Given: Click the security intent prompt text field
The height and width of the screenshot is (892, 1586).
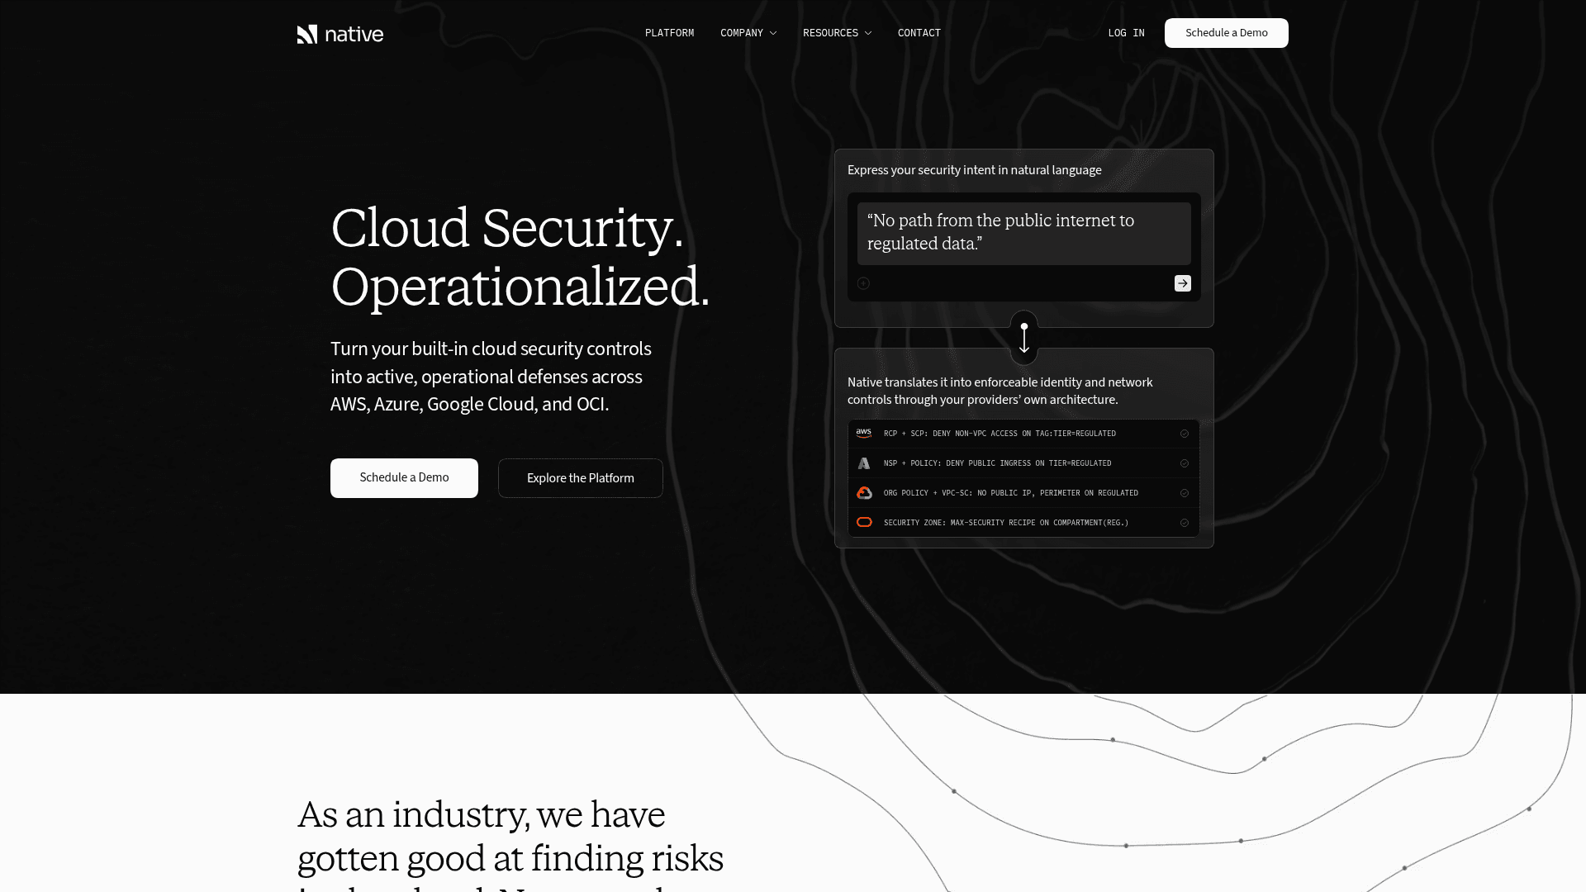Looking at the screenshot, I should pyautogui.click(x=1024, y=233).
